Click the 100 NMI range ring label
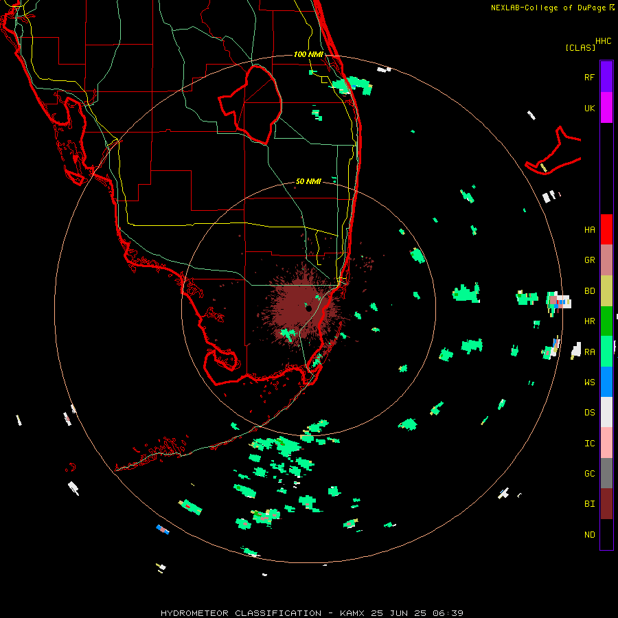 point(308,54)
